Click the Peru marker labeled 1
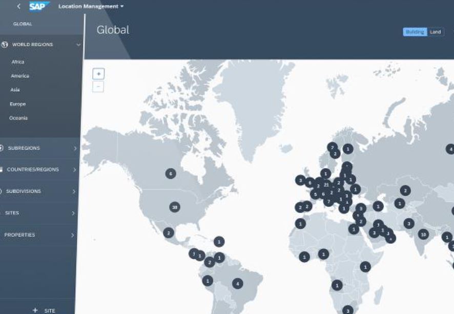The image size is (454, 314). [x=208, y=281]
